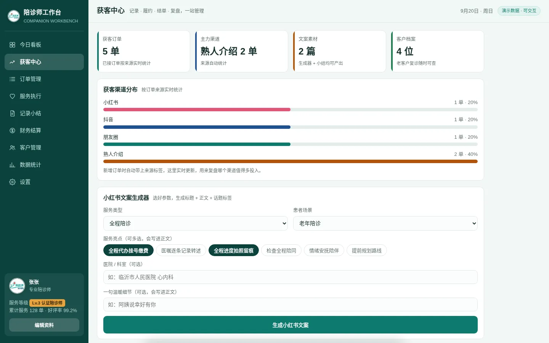Toggle the 情绪安抚陪伴 highlight chip
The height and width of the screenshot is (343, 549).
pyautogui.click(x=324, y=250)
